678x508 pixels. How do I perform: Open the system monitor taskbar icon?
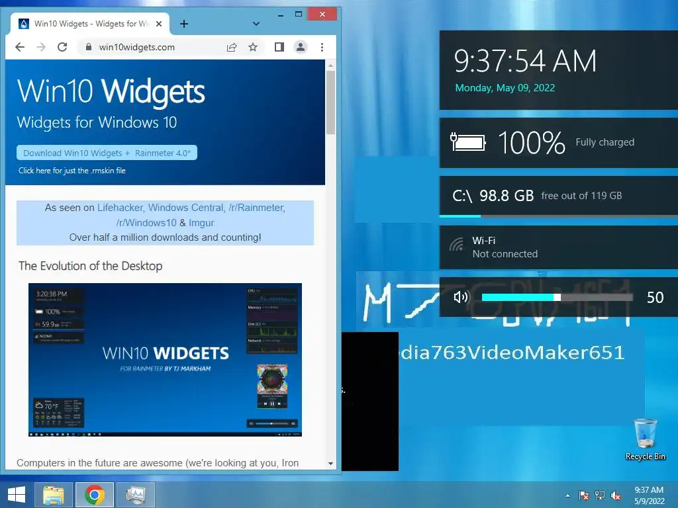pyautogui.click(x=136, y=495)
